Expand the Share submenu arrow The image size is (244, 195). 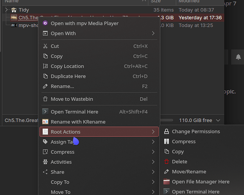tap(153, 172)
